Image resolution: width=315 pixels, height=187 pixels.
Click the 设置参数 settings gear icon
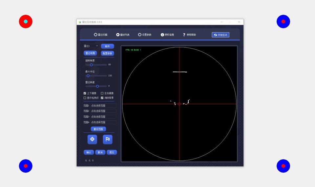140,35
